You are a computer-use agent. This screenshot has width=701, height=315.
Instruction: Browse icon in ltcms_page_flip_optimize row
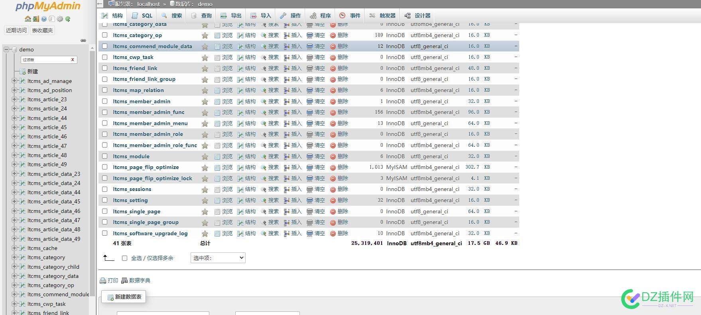(x=217, y=167)
